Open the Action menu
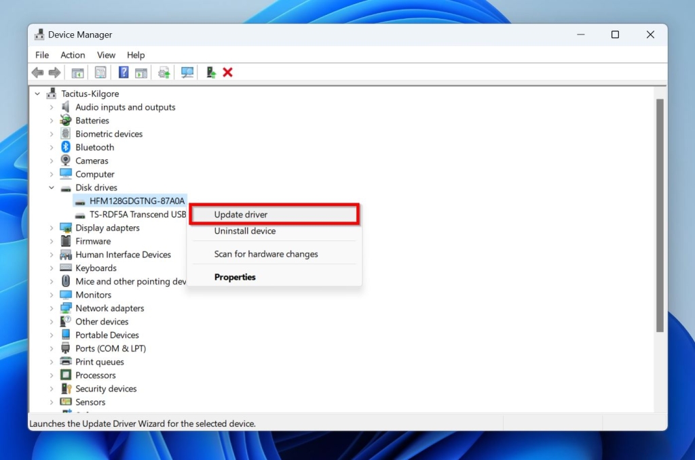The height and width of the screenshot is (460, 695). 73,55
